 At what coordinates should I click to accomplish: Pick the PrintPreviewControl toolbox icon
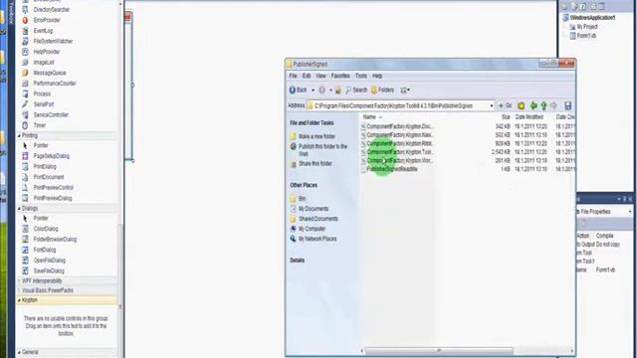(x=25, y=188)
